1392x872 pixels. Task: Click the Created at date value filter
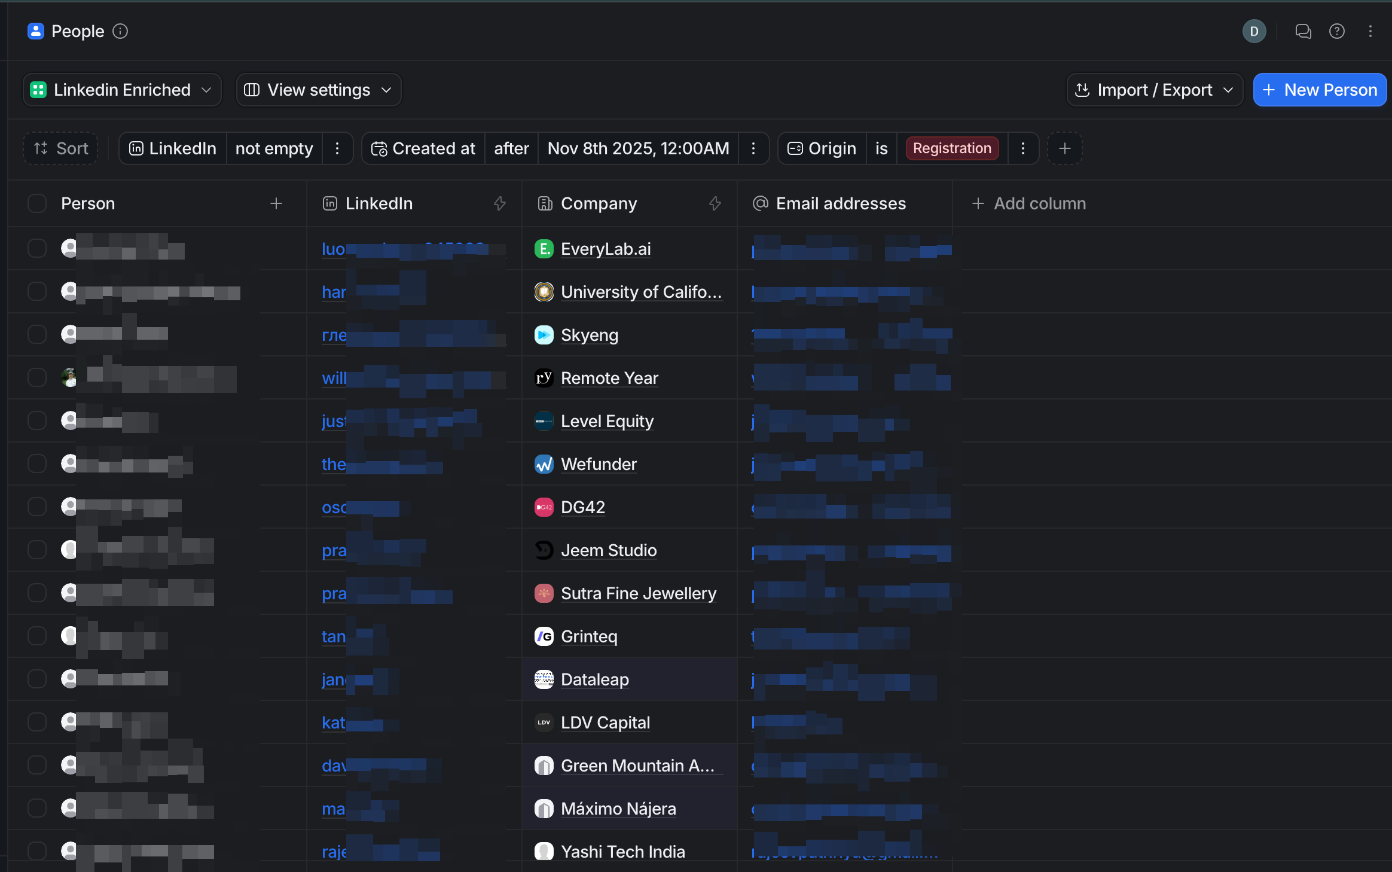(x=638, y=148)
